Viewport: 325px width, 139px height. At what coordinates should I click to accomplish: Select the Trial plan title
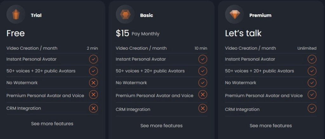pos(36,15)
